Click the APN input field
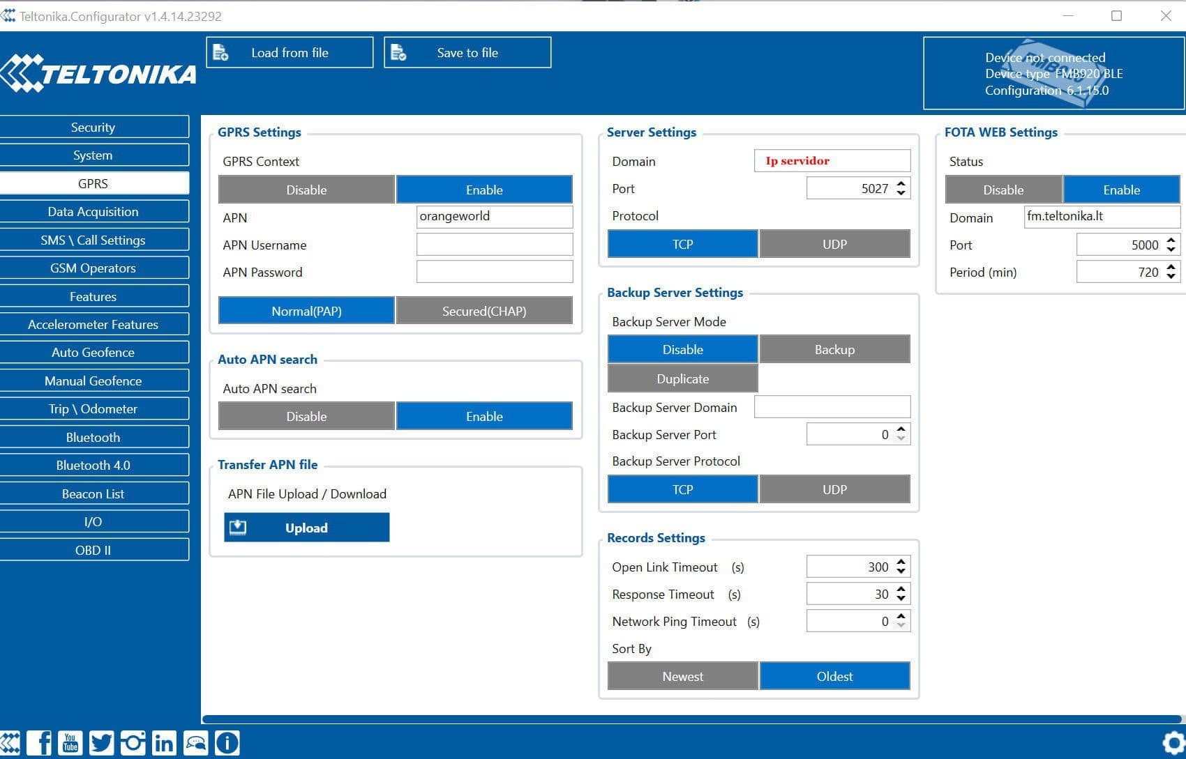 (495, 217)
